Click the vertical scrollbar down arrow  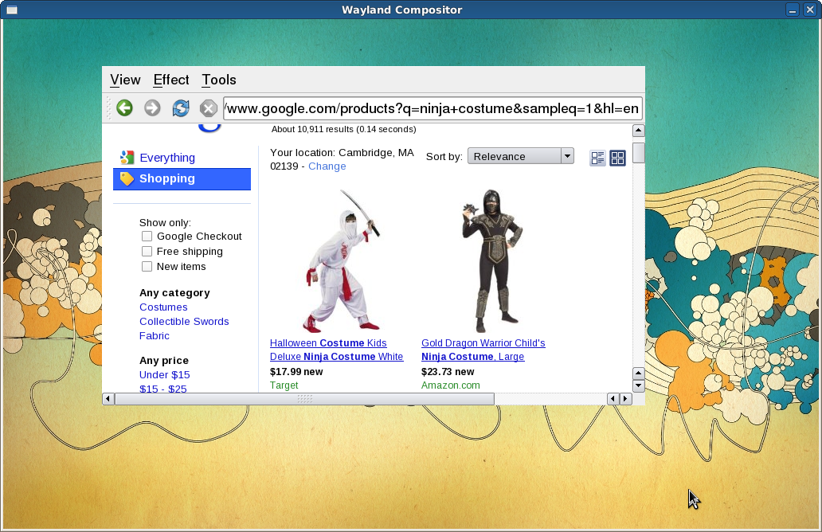[638, 385]
